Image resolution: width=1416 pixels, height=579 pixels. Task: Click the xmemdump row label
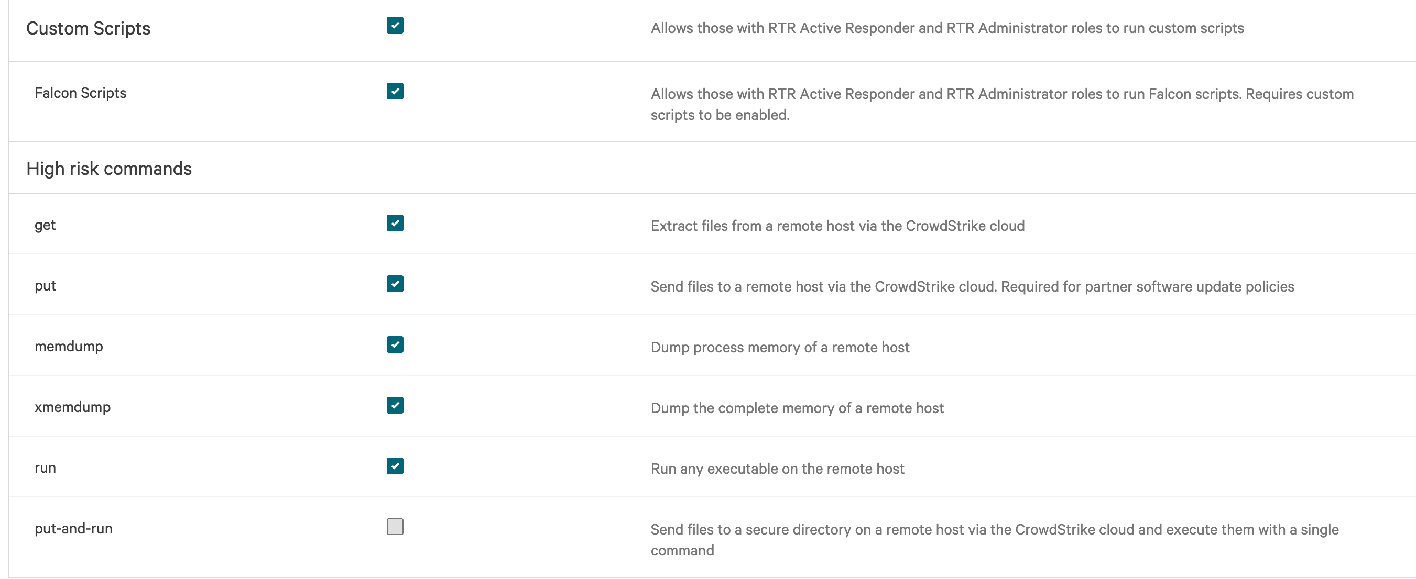72,407
